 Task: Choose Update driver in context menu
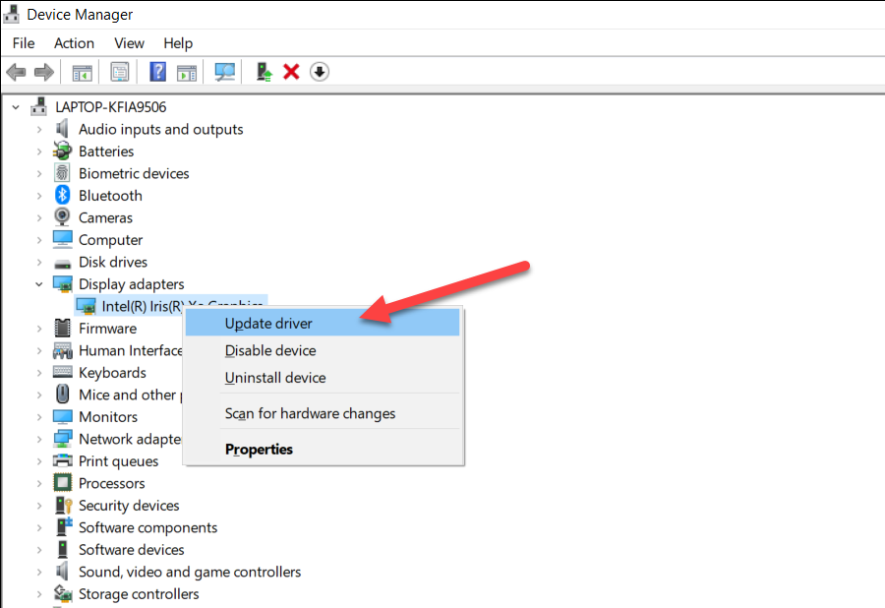pyautogui.click(x=323, y=323)
